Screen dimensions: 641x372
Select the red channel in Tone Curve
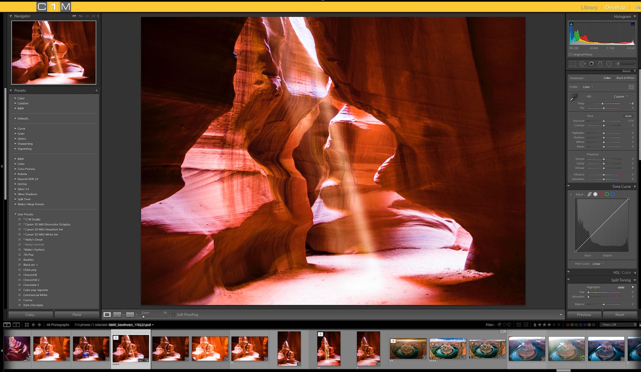pyautogui.click(x=601, y=194)
